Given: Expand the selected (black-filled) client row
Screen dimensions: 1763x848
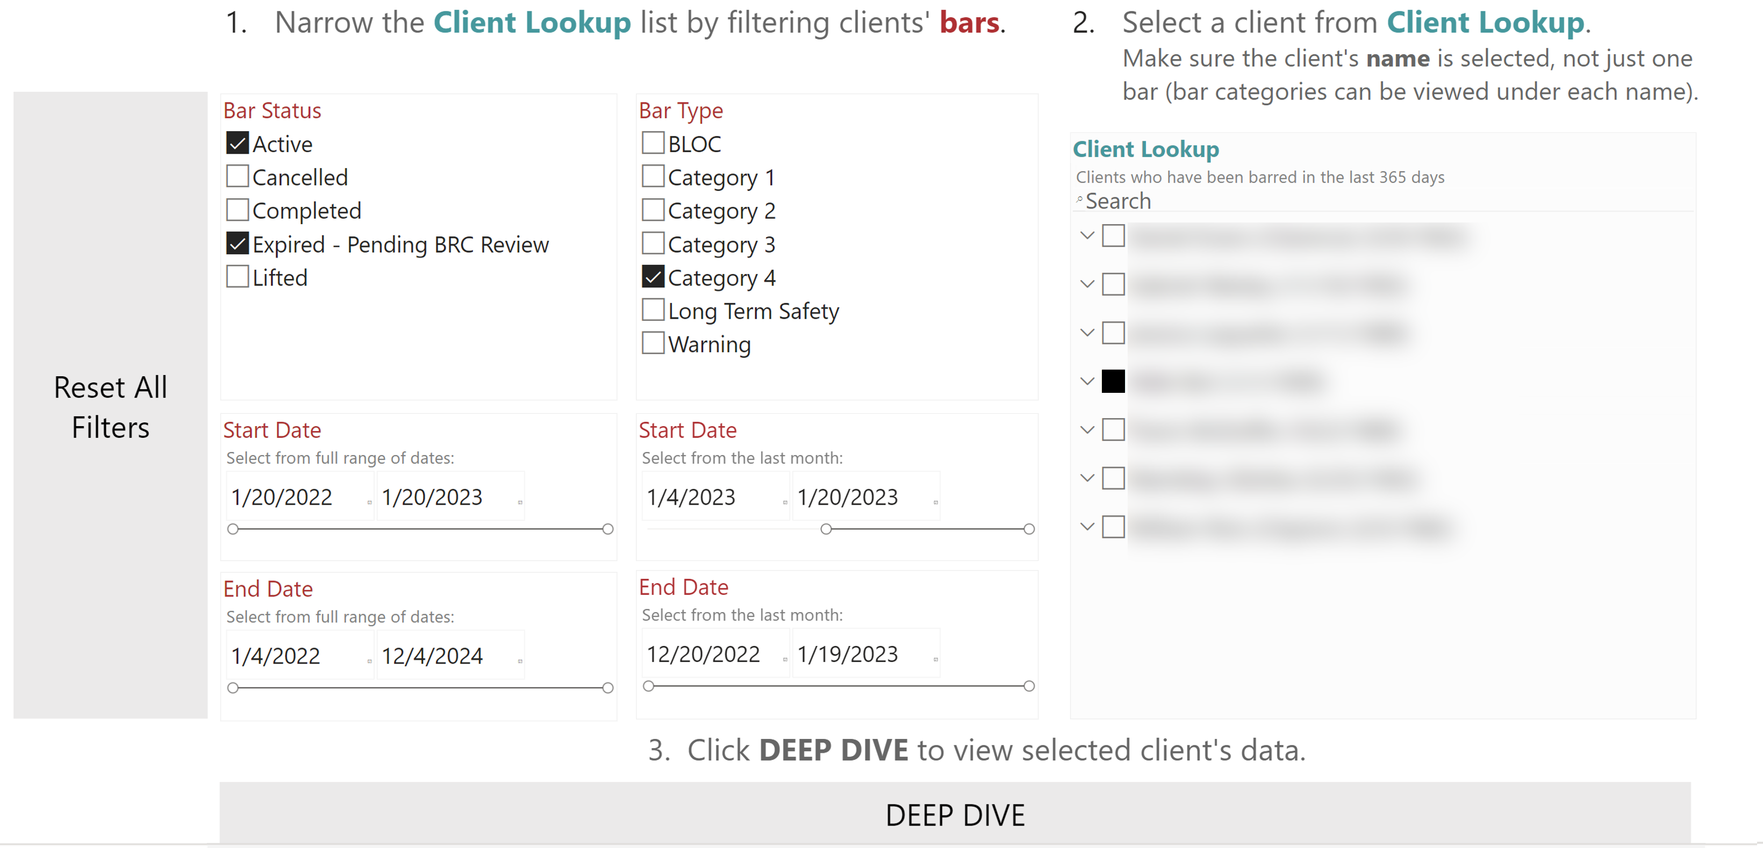Looking at the screenshot, I should click(1087, 381).
